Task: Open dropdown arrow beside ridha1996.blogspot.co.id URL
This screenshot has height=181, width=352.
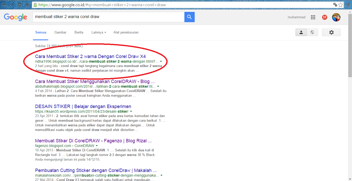Action: 161,61
